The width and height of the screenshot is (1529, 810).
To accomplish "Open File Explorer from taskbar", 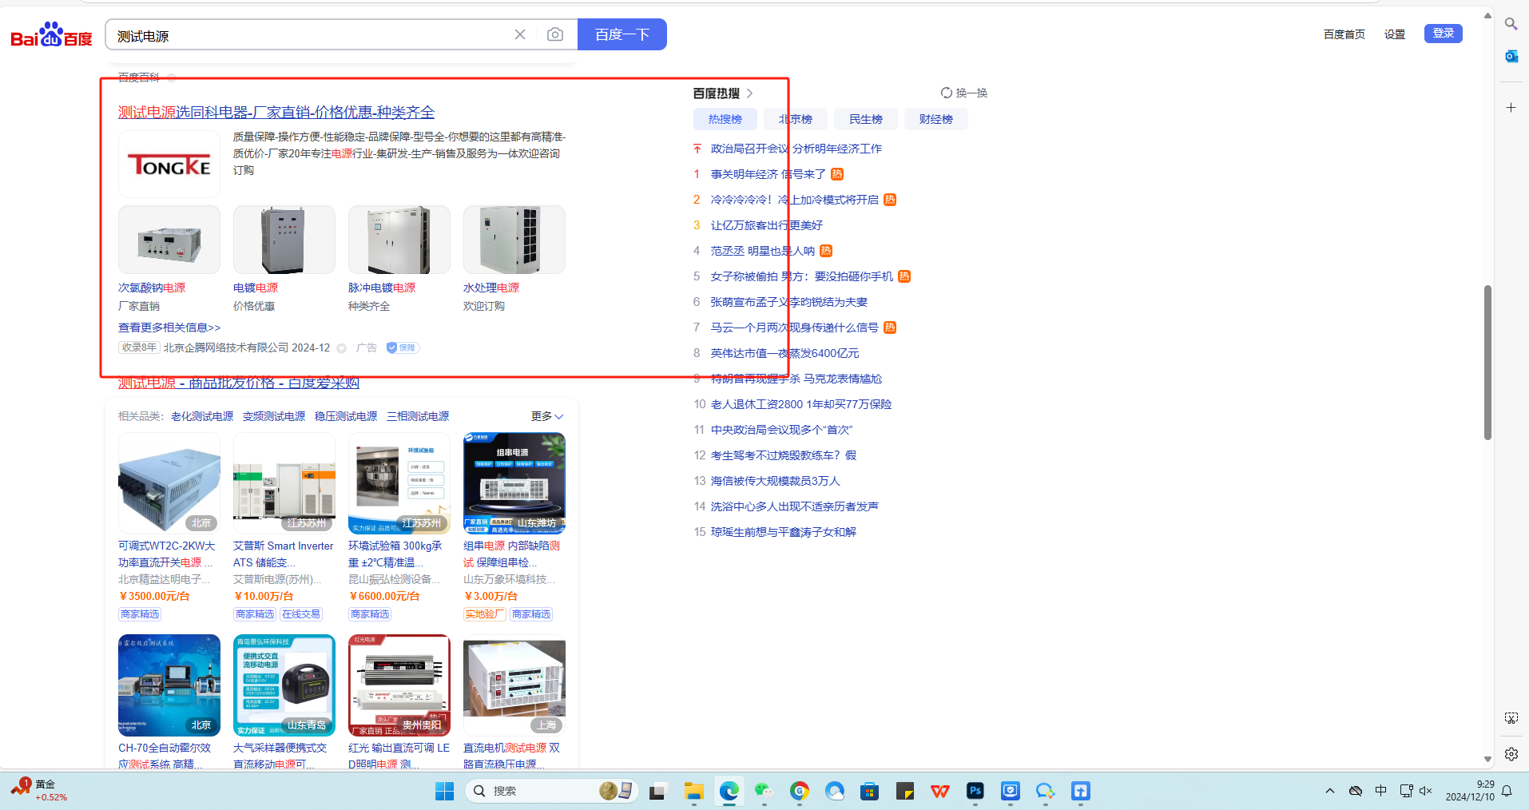I will (693, 791).
